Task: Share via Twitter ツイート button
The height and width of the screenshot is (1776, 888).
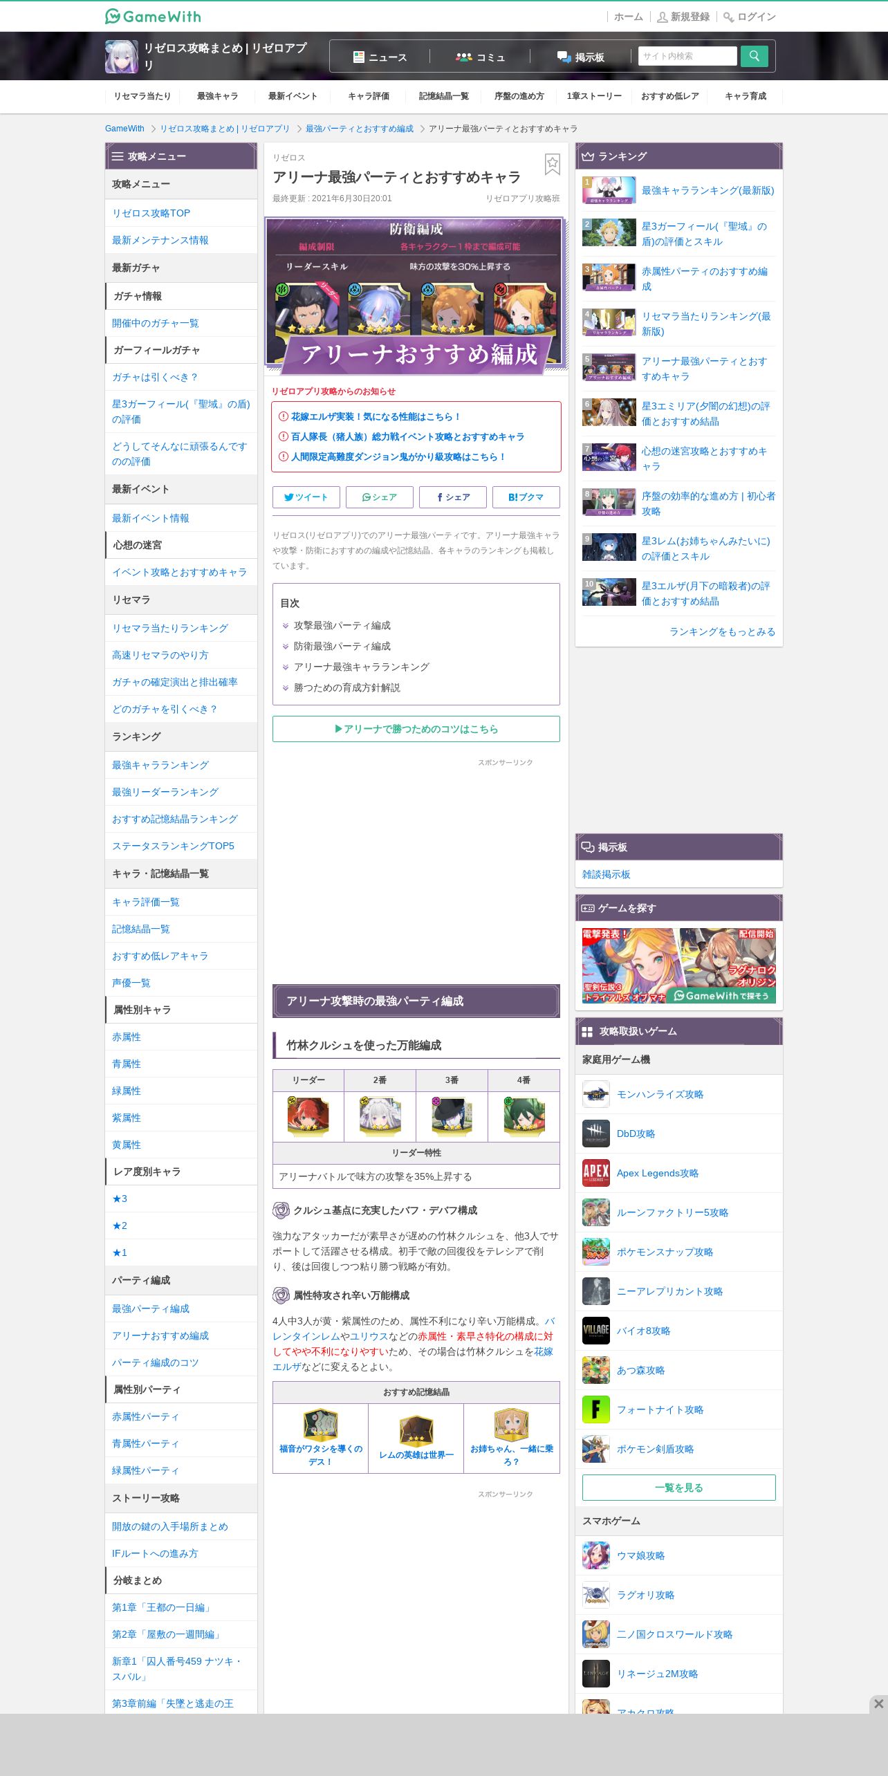Action: (306, 497)
